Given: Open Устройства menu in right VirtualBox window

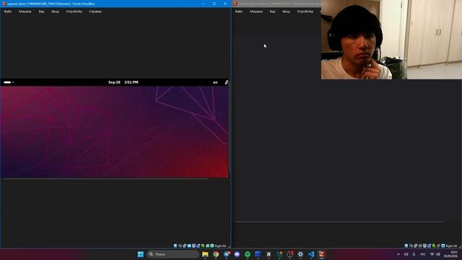Looking at the screenshot, I should pyautogui.click(x=305, y=12).
